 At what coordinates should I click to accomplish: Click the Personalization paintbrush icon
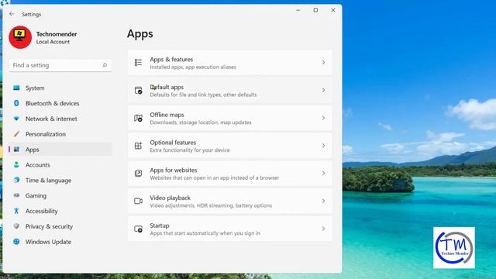click(16, 134)
